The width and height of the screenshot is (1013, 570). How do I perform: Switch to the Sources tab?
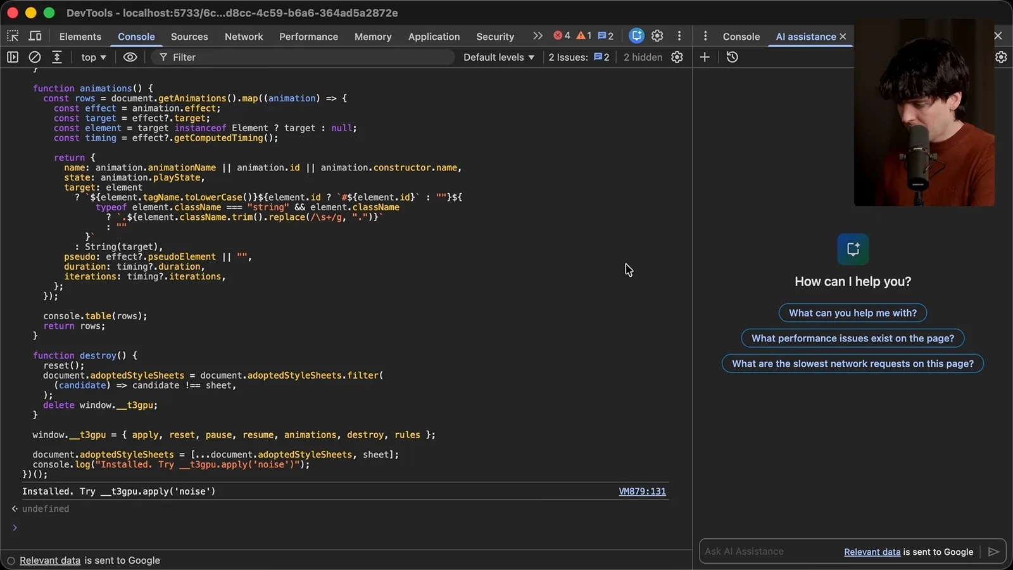(x=189, y=37)
